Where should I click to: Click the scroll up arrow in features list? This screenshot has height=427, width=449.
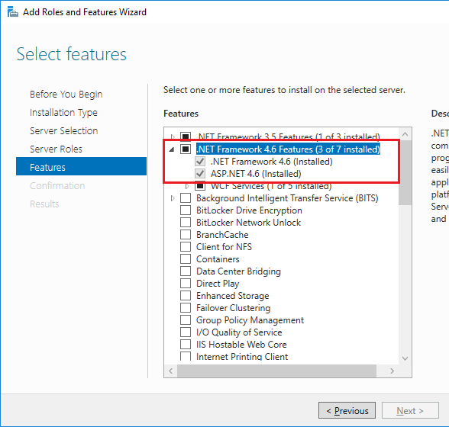tap(405, 134)
